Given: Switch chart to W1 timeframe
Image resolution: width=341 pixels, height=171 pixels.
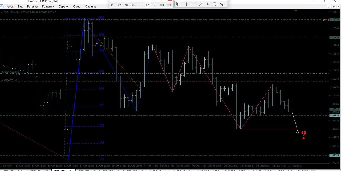Looking at the screenshot, I should [162, 5].
